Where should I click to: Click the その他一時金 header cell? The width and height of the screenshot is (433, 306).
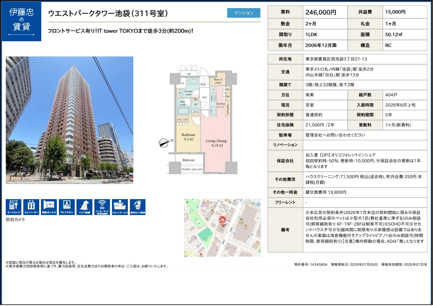coord(285,192)
